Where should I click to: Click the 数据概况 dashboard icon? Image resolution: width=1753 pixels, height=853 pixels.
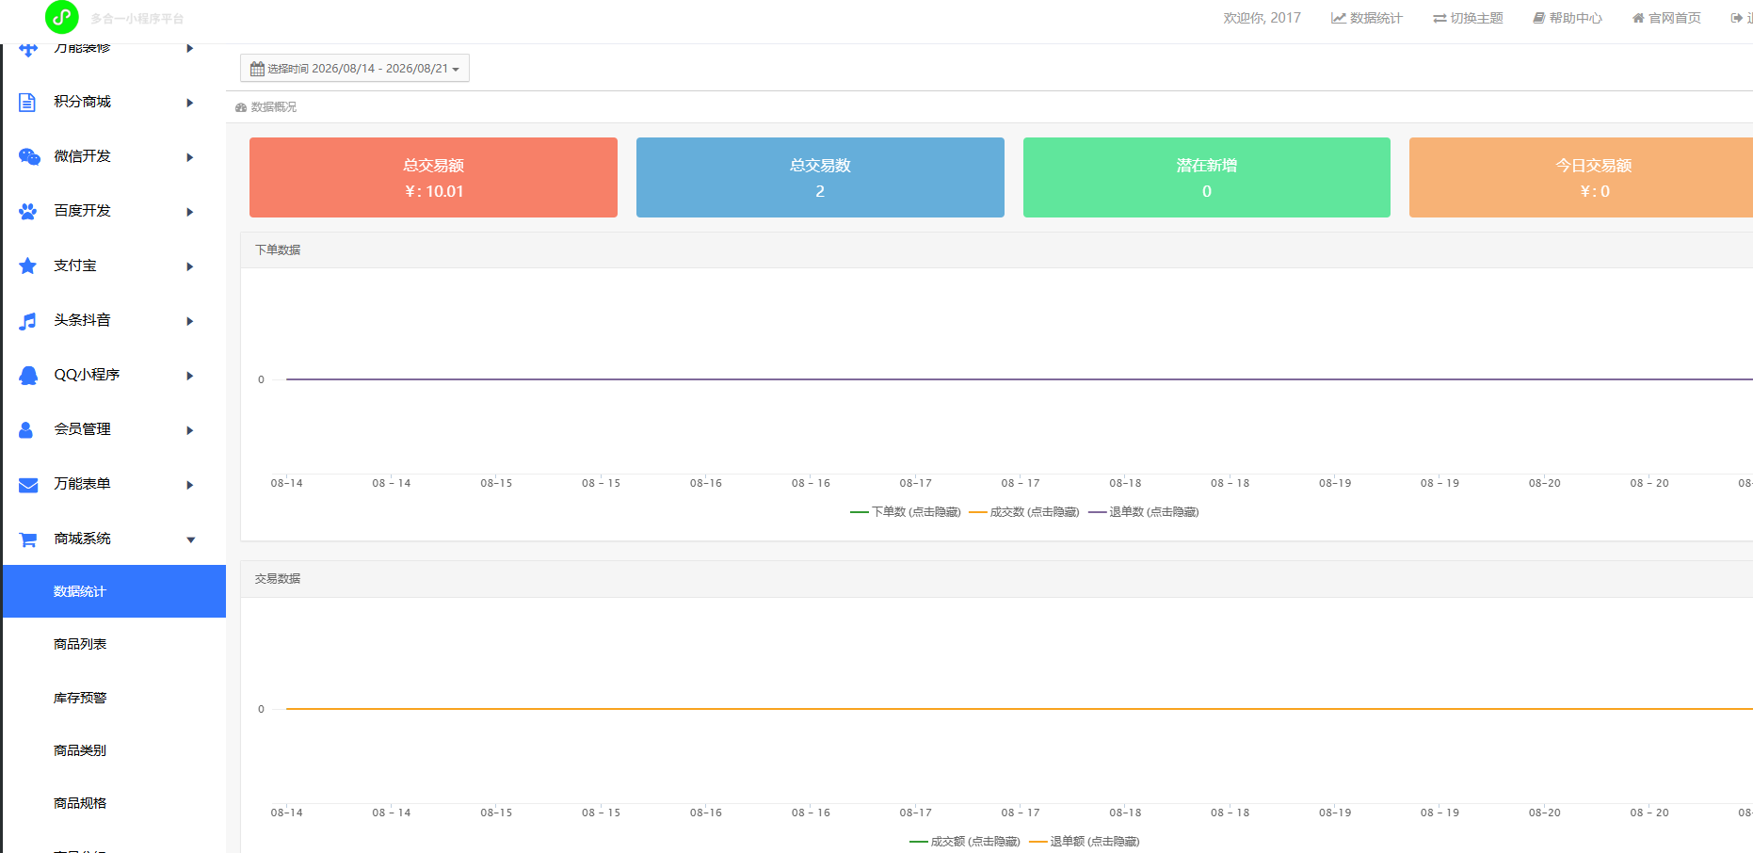point(241,107)
